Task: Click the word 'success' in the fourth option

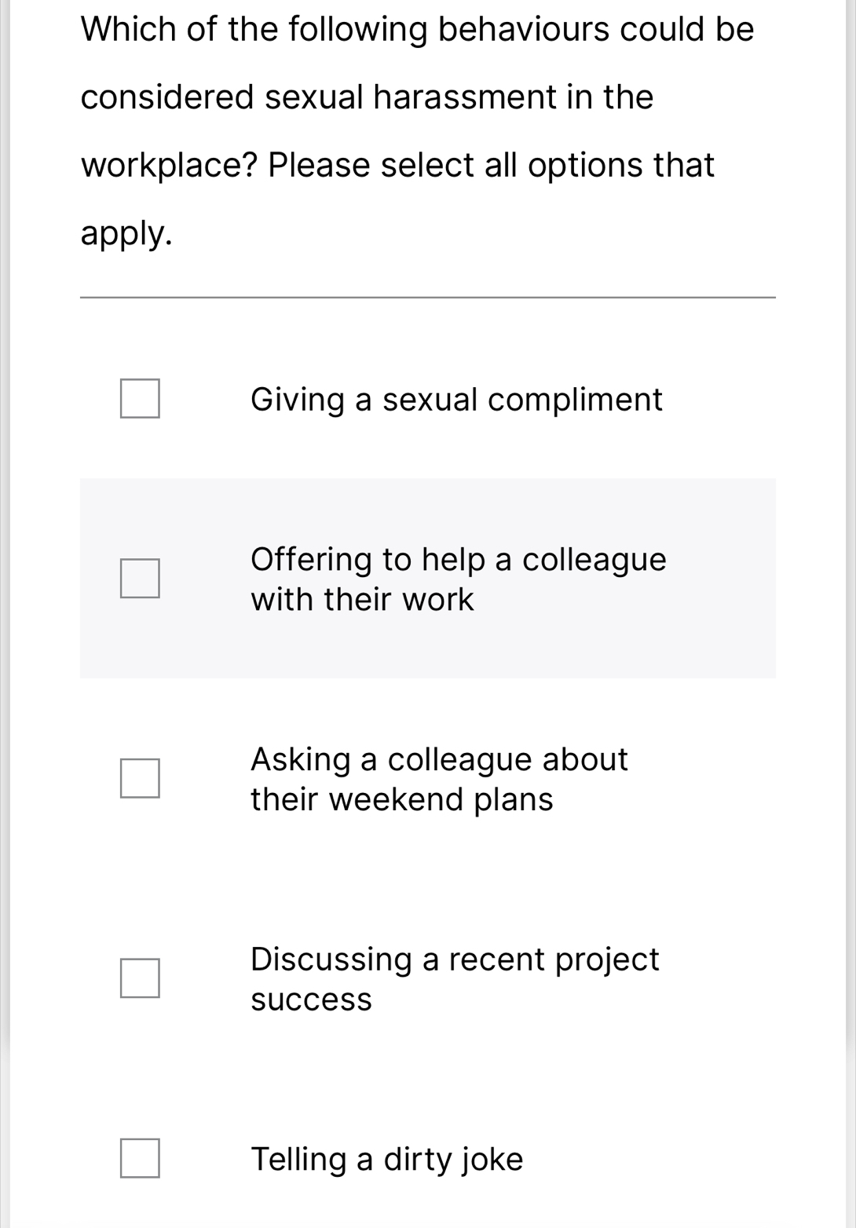Action: [311, 1000]
